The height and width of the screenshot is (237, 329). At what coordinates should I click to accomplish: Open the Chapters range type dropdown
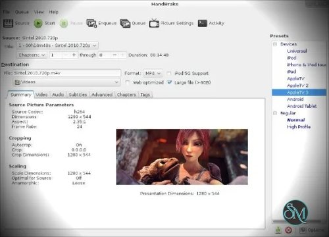32,55
